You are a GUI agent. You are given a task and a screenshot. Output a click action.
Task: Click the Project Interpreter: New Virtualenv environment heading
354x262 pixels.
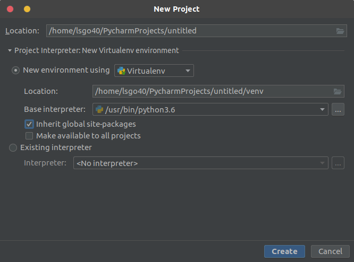pos(97,50)
